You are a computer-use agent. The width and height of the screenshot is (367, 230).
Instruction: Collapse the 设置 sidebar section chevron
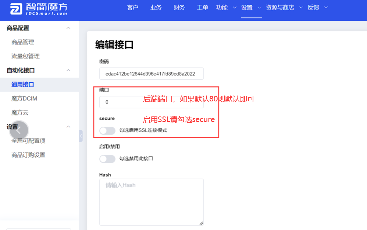click(x=68, y=127)
